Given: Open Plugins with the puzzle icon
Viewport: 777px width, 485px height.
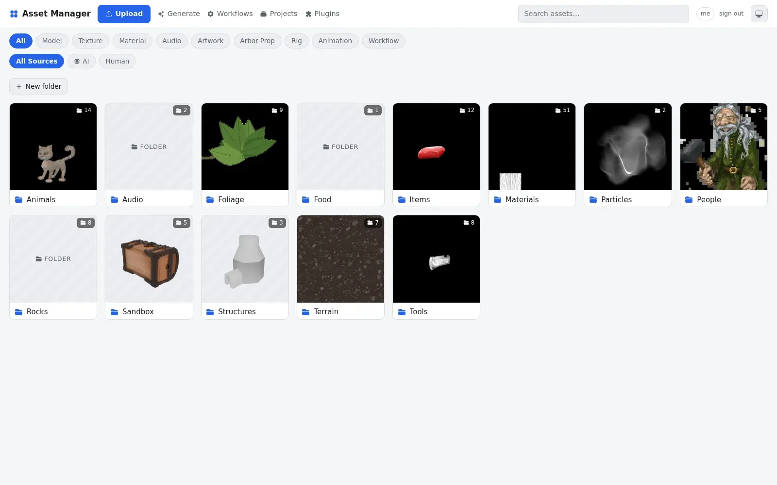Looking at the screenshot, I should click(322, 14).
